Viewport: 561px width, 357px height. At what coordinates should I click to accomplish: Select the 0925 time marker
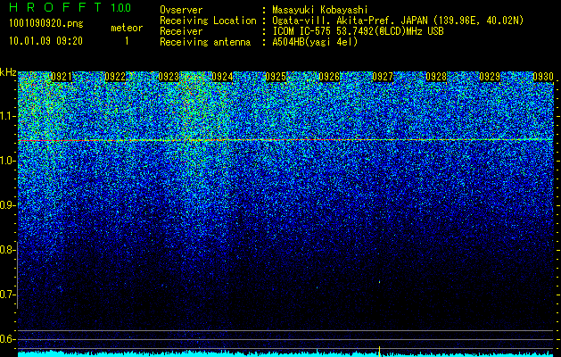coord(276,77)
